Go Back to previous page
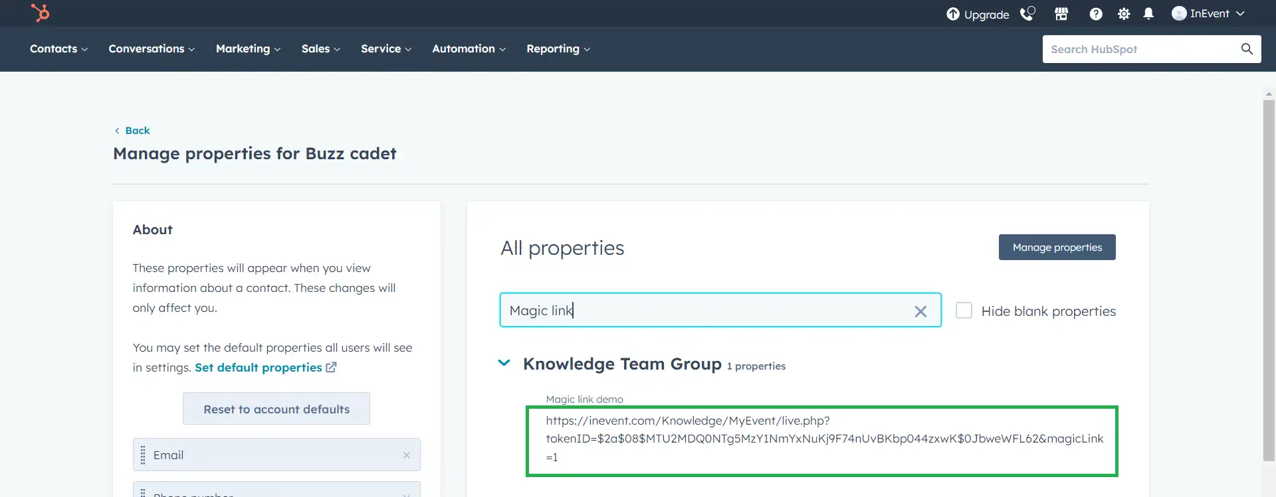 (x=138, y=131)
